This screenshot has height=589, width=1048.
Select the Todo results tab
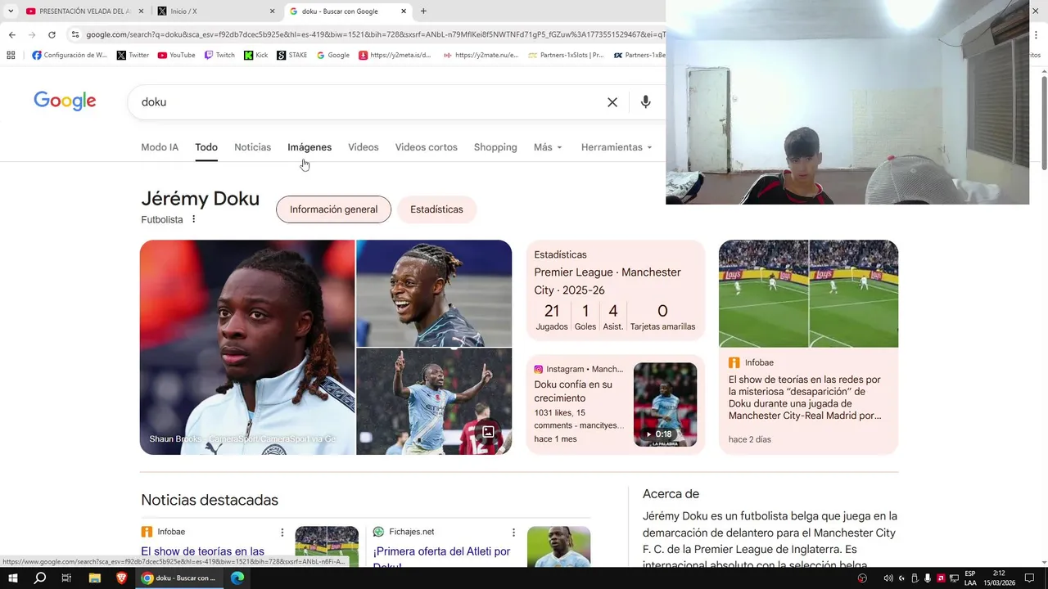coord(206,147)
